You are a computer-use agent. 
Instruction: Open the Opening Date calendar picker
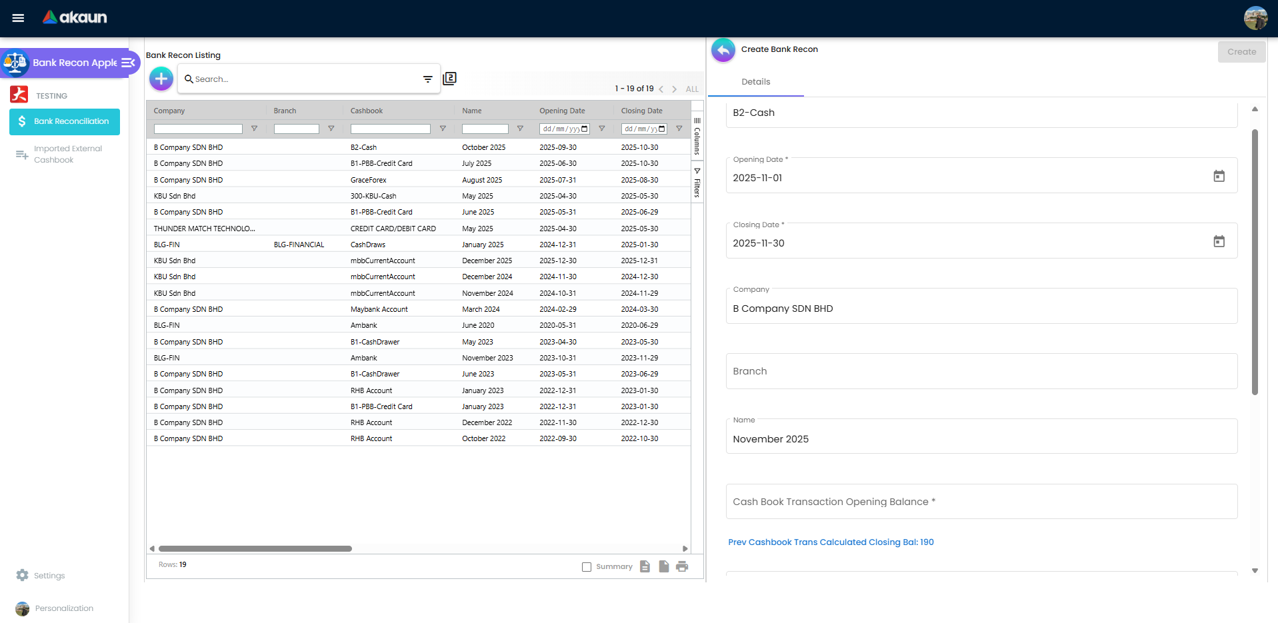(1219, 176)
